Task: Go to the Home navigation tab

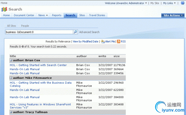Action: click(6, 15)
